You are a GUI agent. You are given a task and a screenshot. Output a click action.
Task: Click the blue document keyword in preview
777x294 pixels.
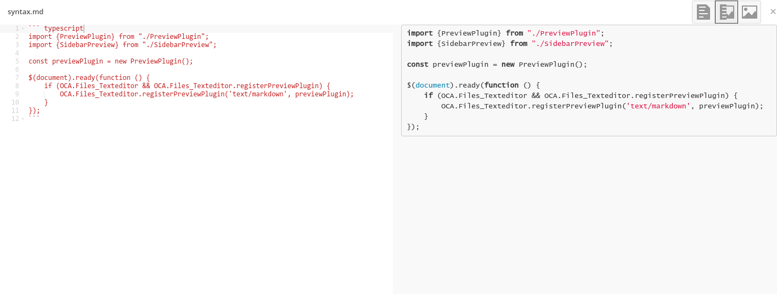[x=432, y=85]
